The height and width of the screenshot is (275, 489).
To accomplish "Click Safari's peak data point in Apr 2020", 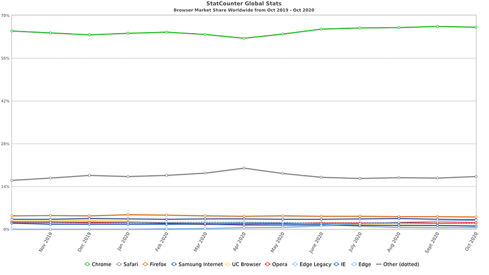I will coord(244,168).
